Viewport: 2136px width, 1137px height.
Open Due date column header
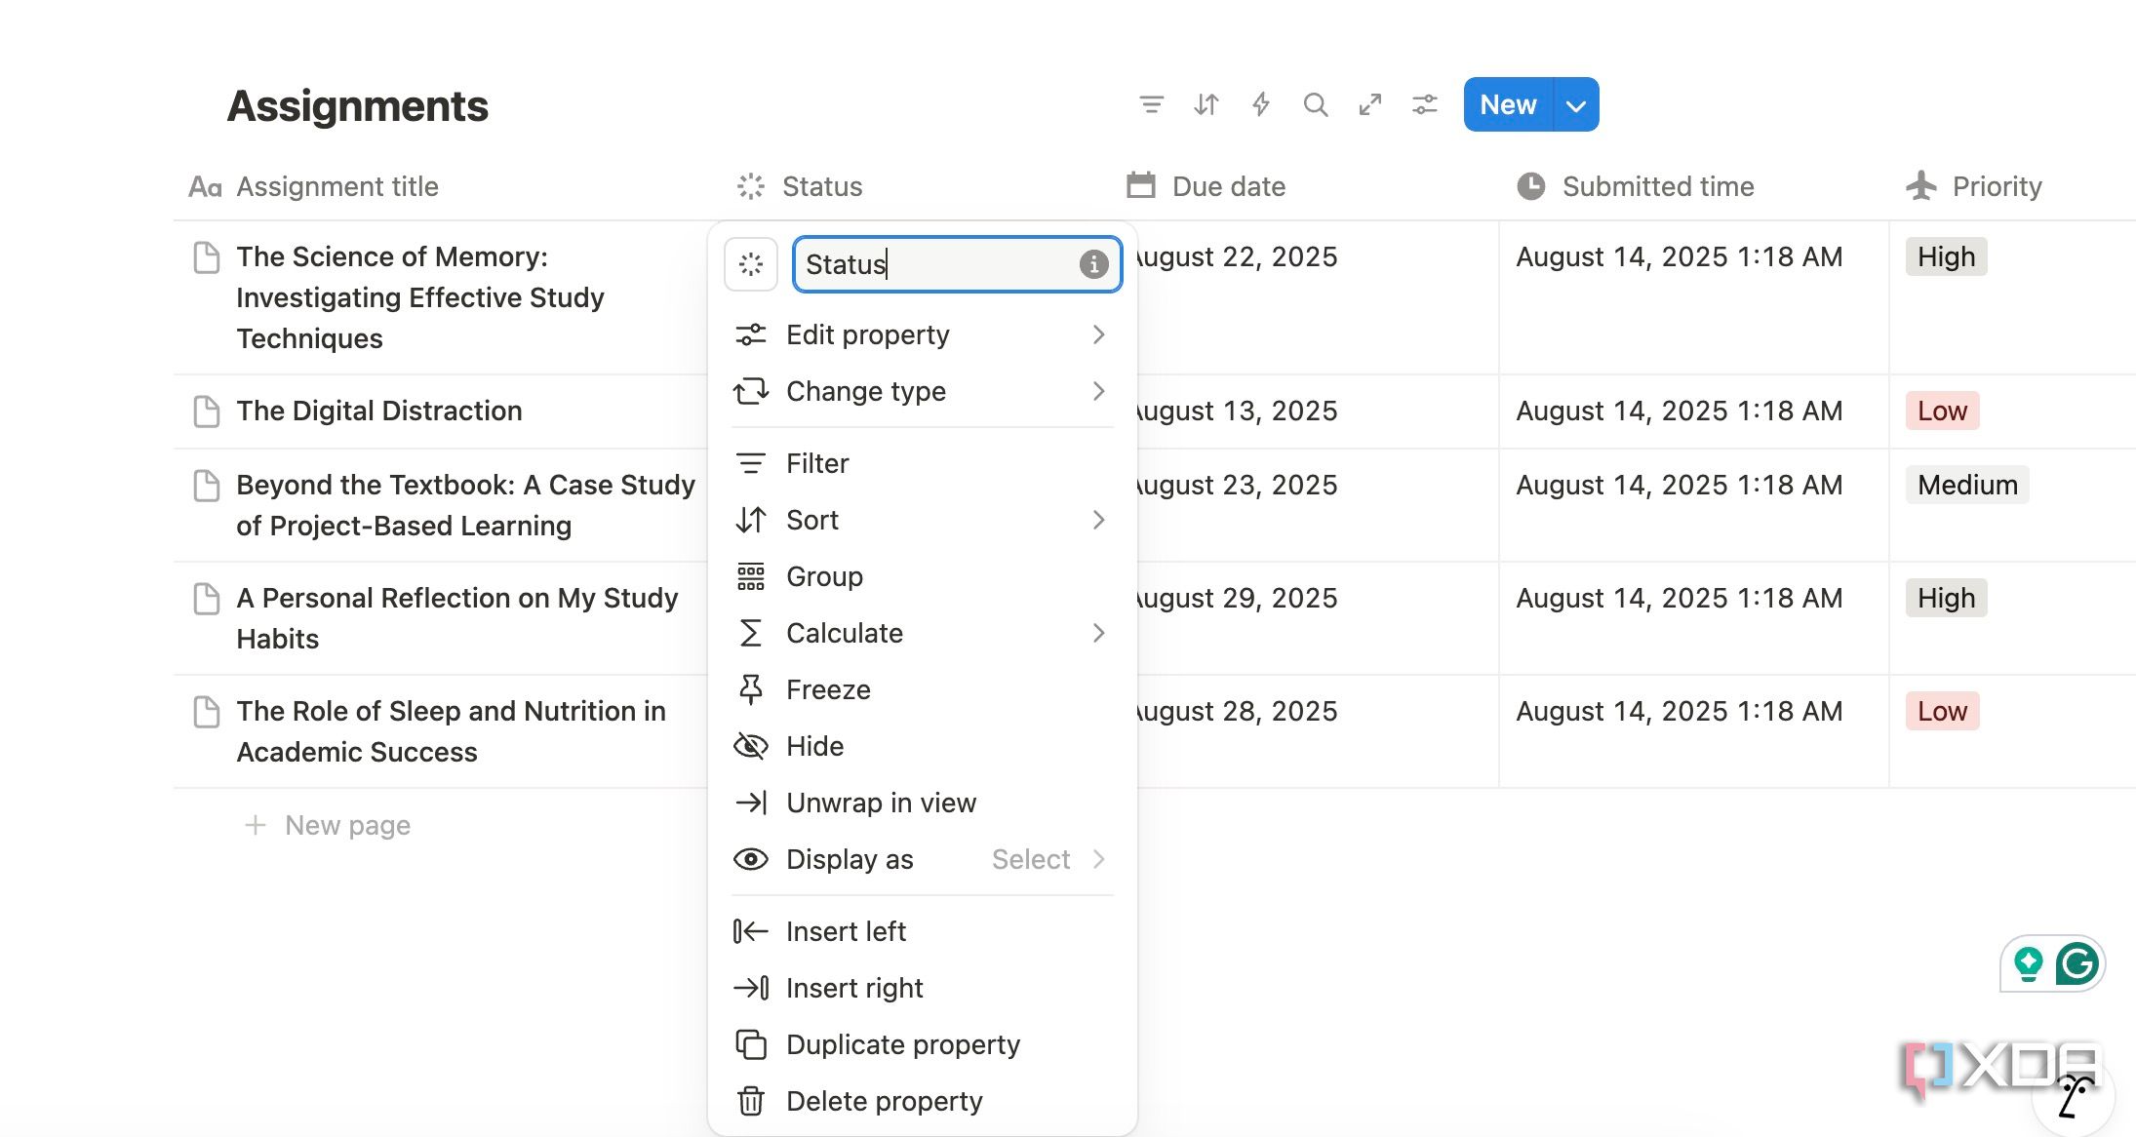tap(1206, 186)
